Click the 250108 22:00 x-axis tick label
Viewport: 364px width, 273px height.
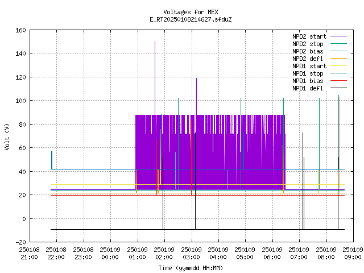coord(56,254)
